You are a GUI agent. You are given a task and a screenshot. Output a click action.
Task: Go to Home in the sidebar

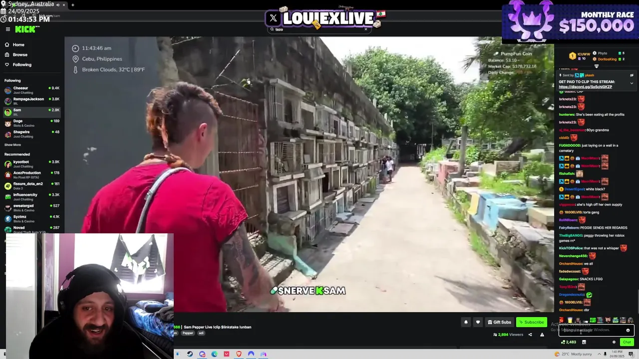pos(18,45)
